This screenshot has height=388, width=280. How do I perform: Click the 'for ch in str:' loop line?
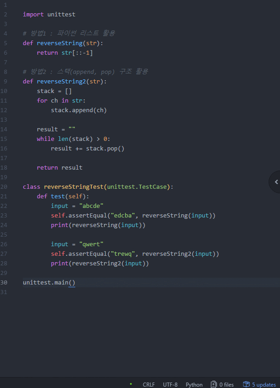[61, 100]
